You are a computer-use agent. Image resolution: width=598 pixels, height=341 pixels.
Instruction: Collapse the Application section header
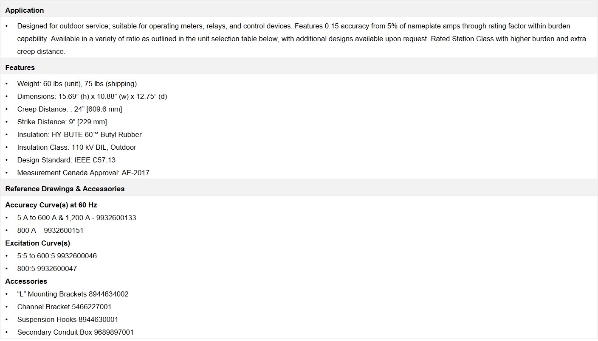click(299, 10)
